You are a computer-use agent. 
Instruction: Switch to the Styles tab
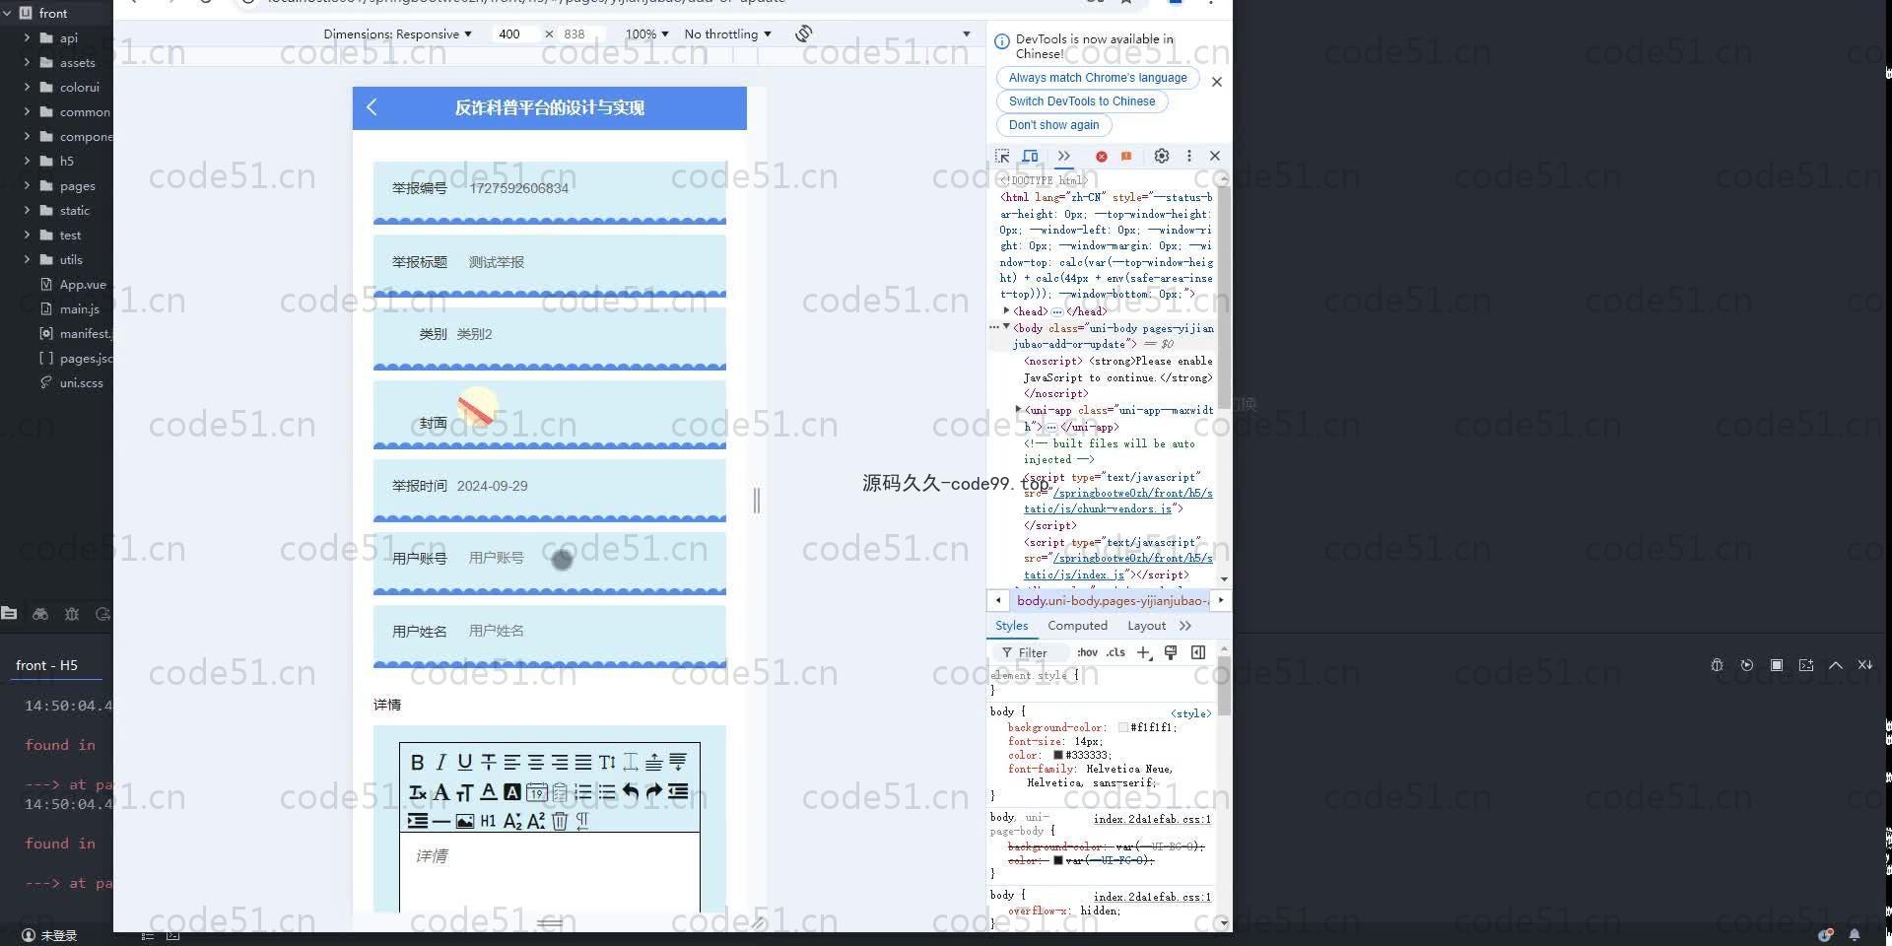(x=1011, y=626)
